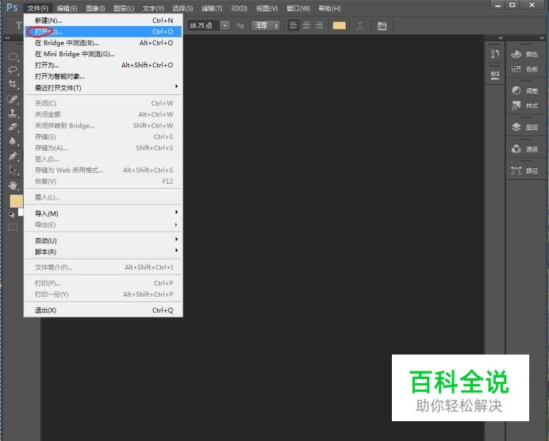The height and width of the screenshot is (441, 549).
Task: Click the font size field 18.75 点
Action: (x=204, y=25)
